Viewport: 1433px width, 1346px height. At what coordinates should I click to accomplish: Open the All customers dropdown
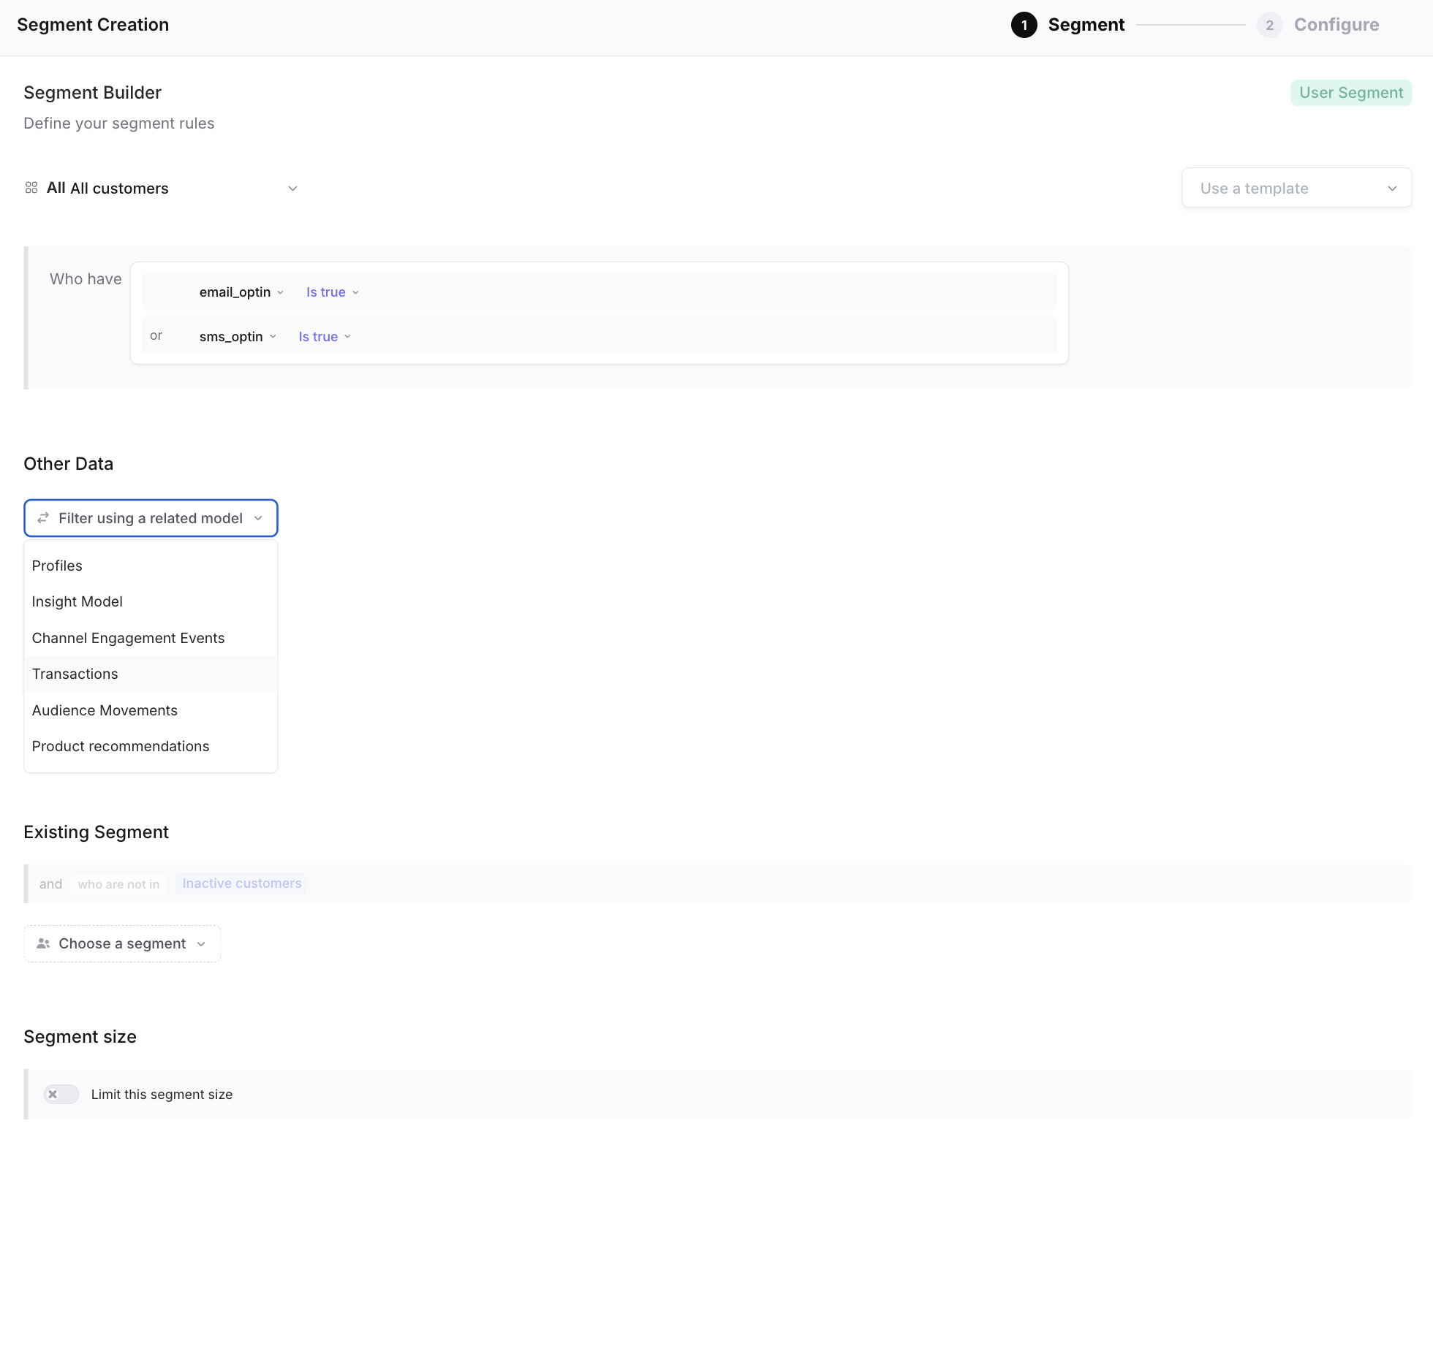(161, 188)
